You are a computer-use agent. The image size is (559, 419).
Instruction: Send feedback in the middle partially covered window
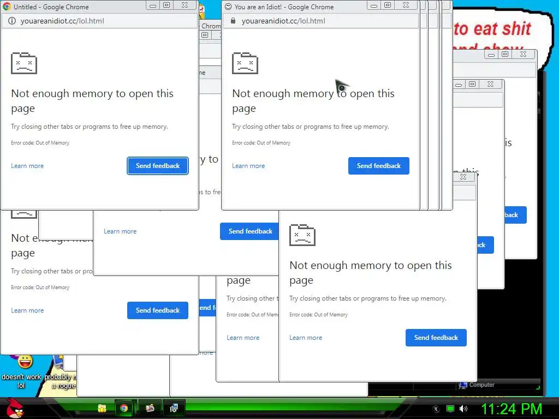click(x=250, y=231)
